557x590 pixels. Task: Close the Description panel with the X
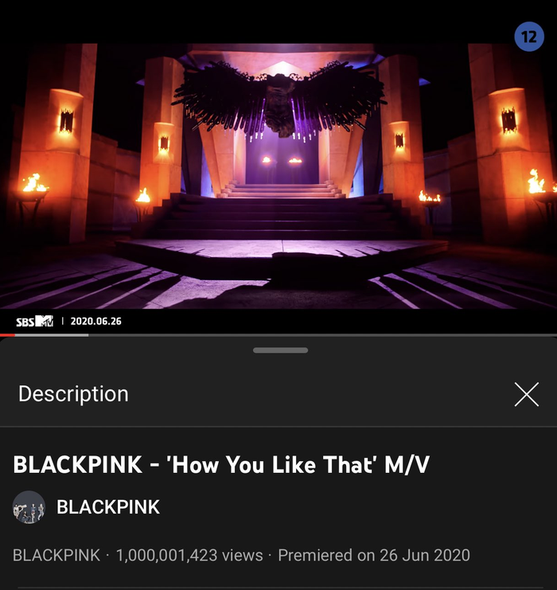tap(527, 394)
